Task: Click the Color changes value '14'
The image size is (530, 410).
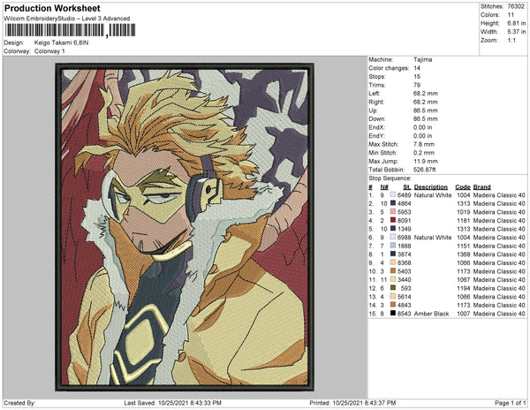Action: point(417,68)
